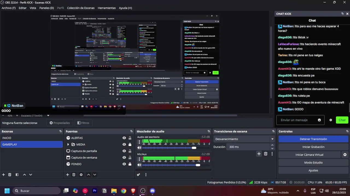The width and height of the screenshot is (350, 196).
Task: Toggle lock on Captura de pantalla
Action: [x=130, y=151]
